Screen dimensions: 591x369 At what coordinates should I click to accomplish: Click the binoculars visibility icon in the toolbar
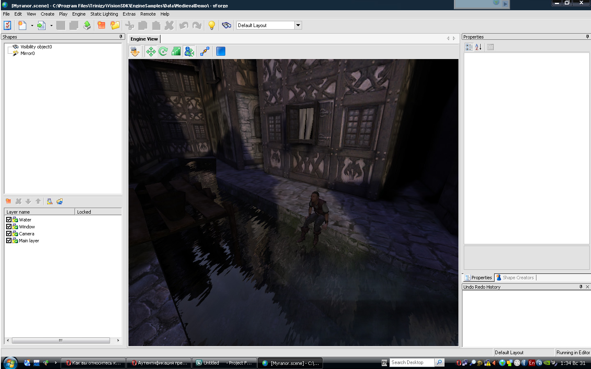pyautogui.click(x=227, y=25)
